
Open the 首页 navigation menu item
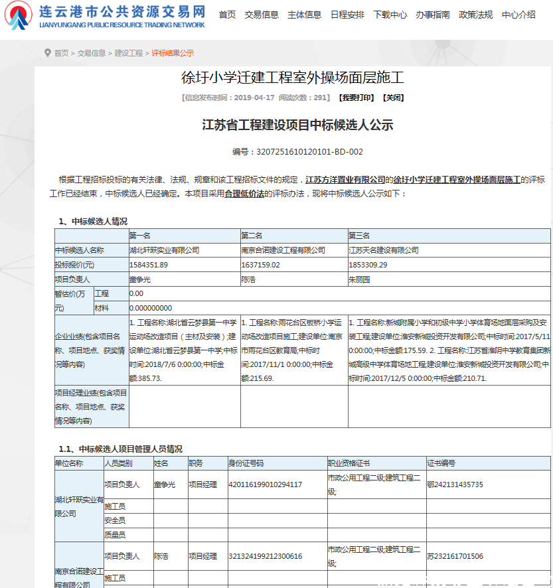[x=227, y=15]
